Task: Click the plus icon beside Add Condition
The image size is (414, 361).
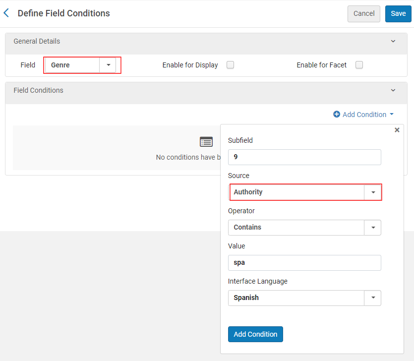Action: 337,115
